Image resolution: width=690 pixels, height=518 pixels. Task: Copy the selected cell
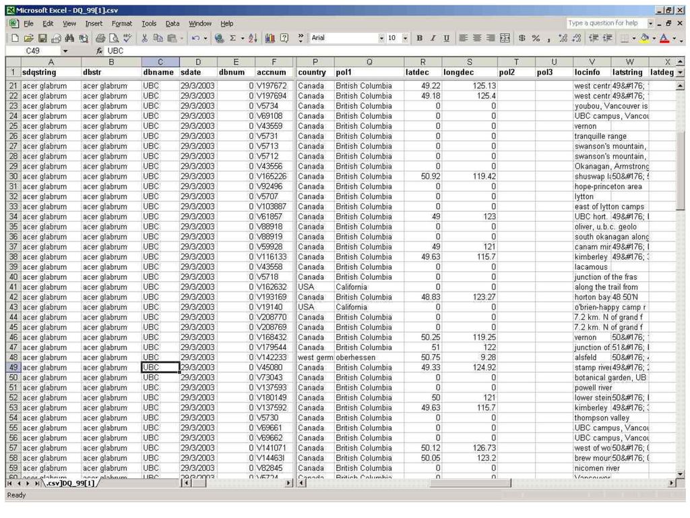[x=158, y=38]
